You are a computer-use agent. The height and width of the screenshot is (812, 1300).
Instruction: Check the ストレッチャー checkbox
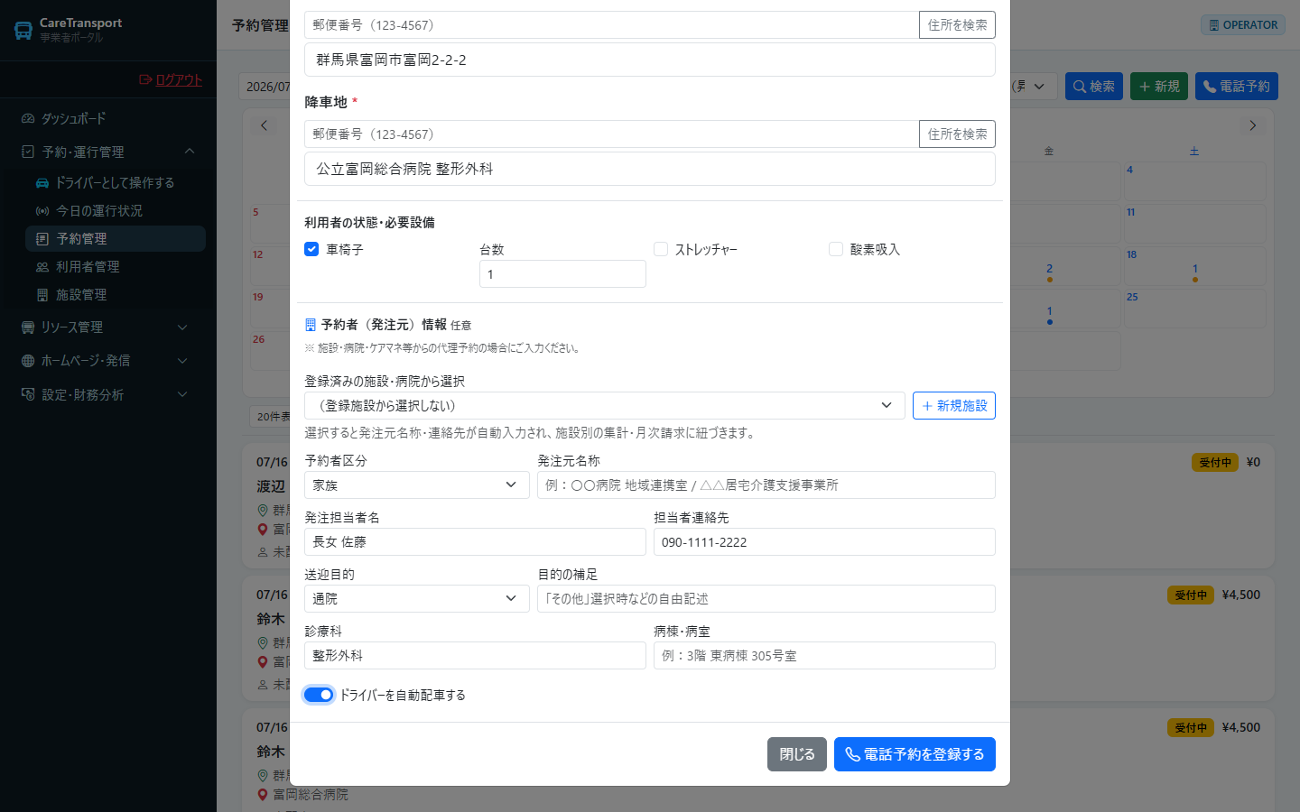[661, 249]
